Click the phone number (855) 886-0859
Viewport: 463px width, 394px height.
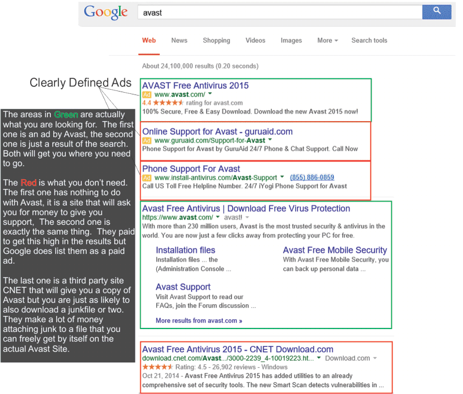tap(312, 177)
